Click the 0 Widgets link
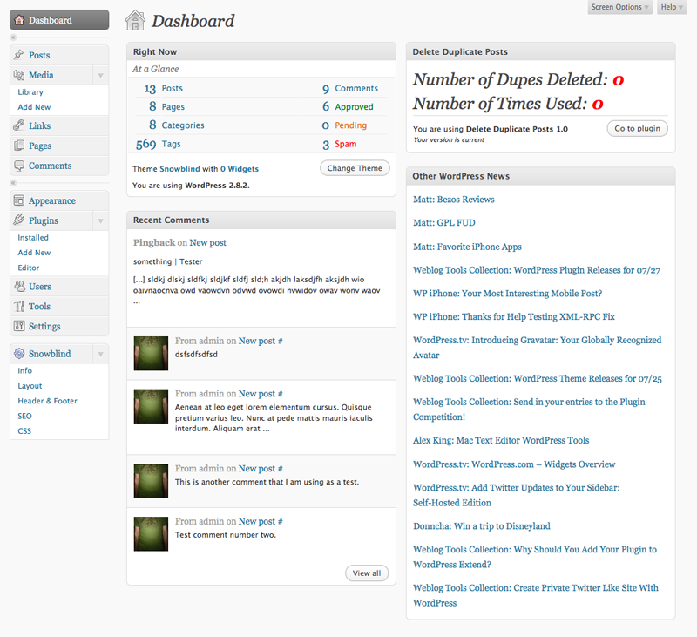 point(239,169)
